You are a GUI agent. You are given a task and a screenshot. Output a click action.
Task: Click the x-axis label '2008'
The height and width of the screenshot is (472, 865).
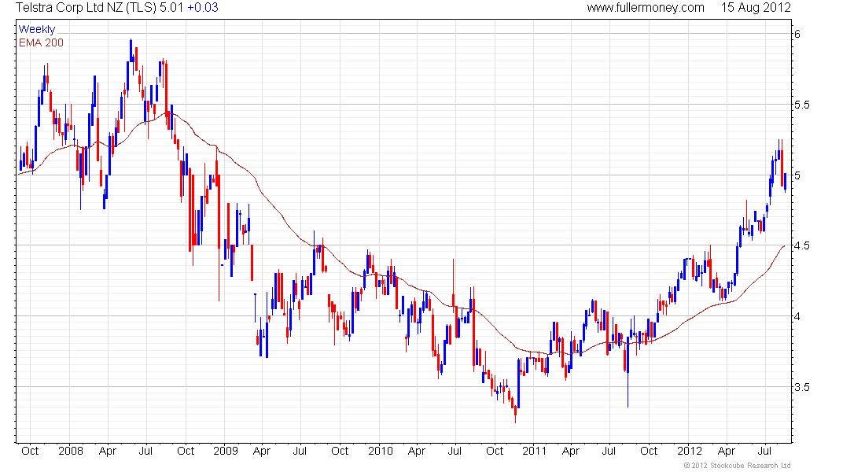tap(71, 451)
